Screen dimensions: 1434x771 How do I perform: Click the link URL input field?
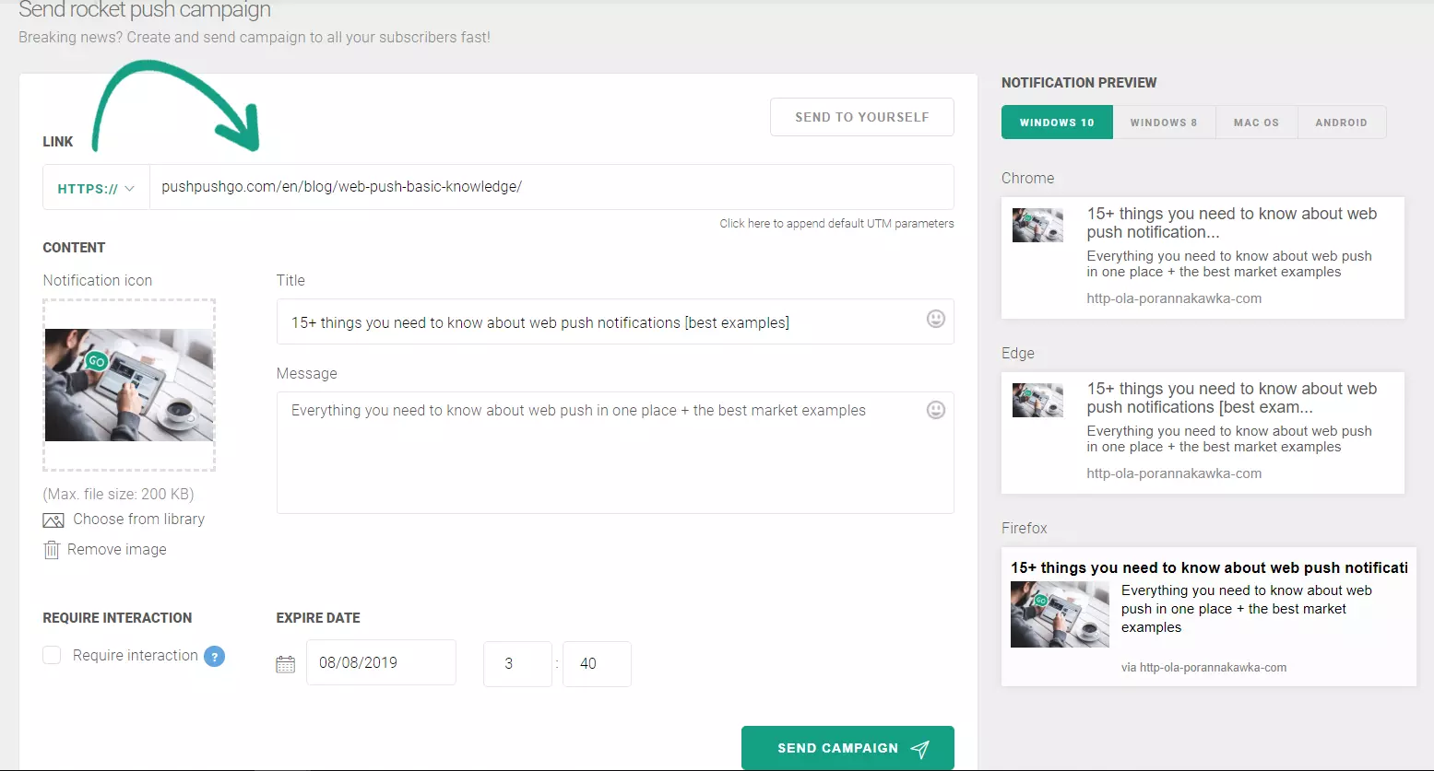pyautogui.click(x=551, y=187)
